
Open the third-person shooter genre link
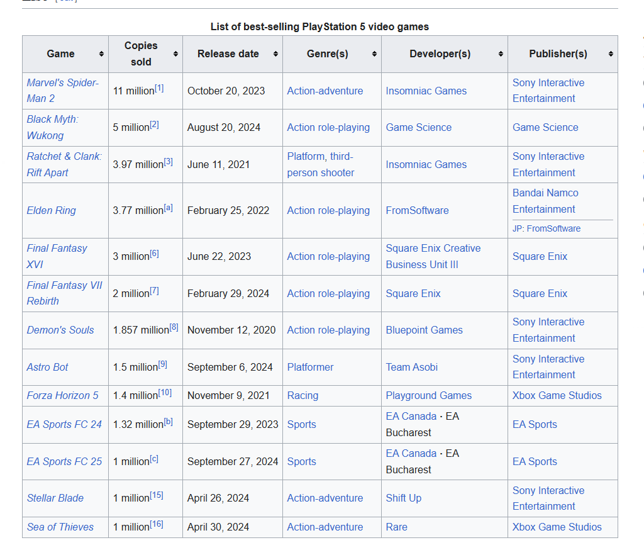click(320, 165)
